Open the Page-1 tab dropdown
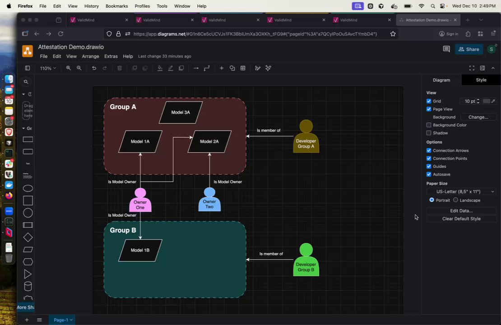 63,320
